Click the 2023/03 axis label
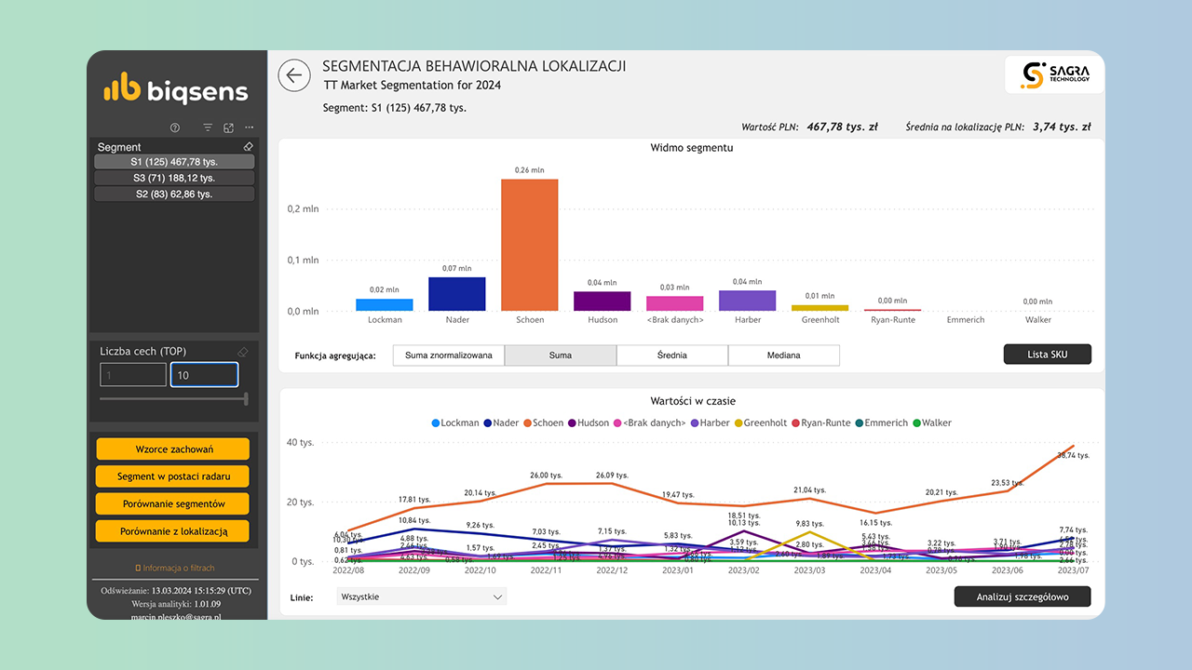This screenshot has width=1192, height=670. tap(808, 570)
